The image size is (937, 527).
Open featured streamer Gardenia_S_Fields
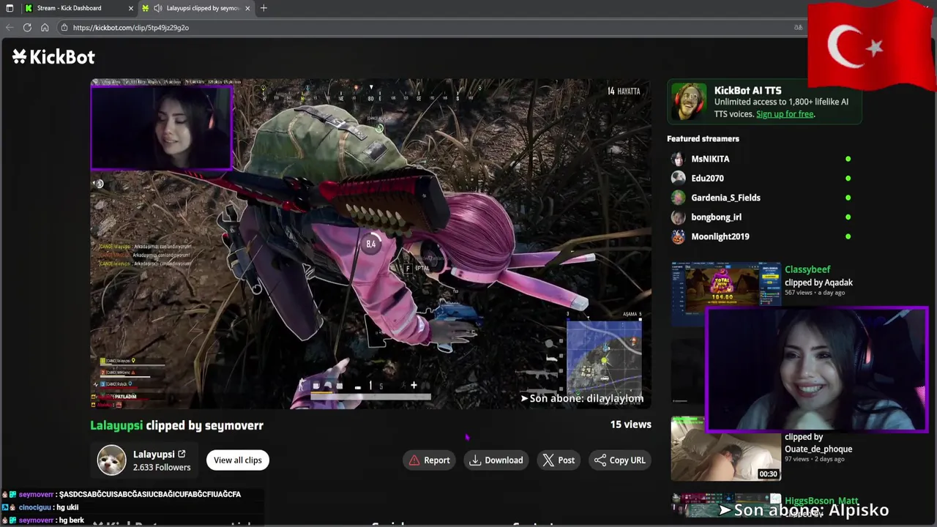pyautogui.click(x=725, y=198)
